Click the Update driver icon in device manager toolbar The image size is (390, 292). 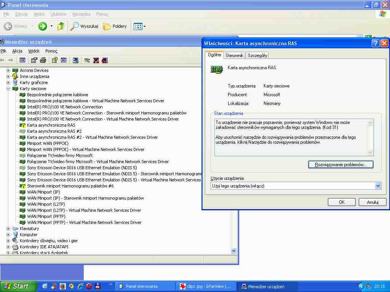pyautogui.click(x=87, y=60)
